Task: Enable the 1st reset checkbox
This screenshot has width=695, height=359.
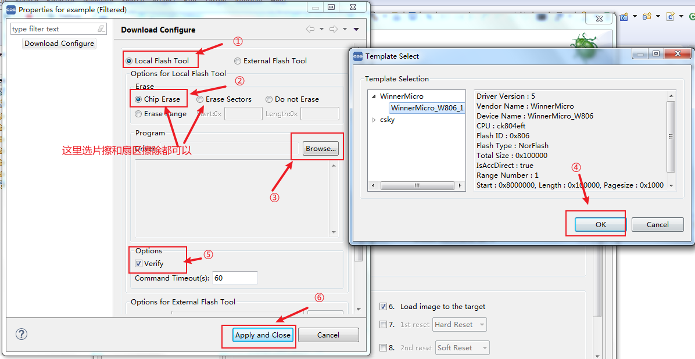Action: point(383,325)
